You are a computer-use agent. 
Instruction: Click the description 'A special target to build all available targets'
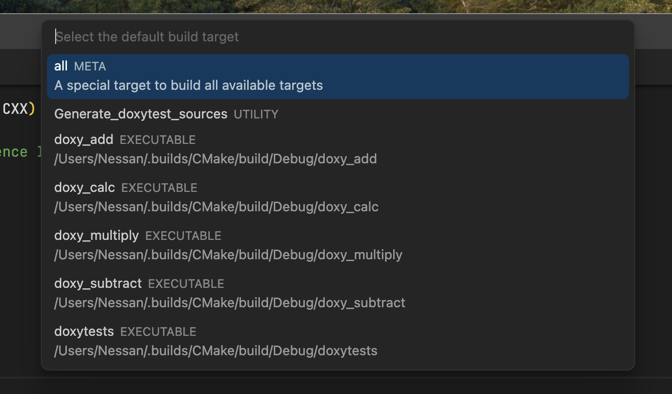coord(188,85)
